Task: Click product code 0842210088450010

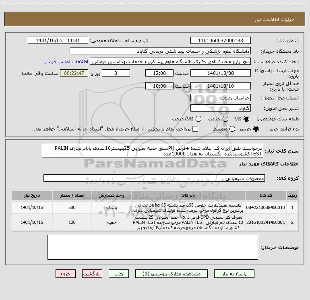Action: [266, 207]
